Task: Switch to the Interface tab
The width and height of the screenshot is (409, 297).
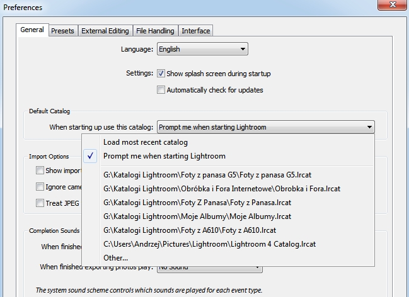Action: (x=196, y=31)
